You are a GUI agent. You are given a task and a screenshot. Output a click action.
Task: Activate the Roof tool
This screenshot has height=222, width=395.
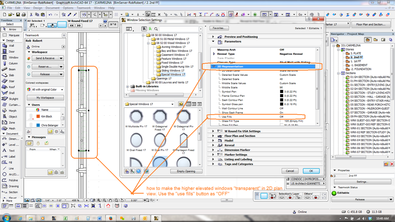tap(11, 87)
